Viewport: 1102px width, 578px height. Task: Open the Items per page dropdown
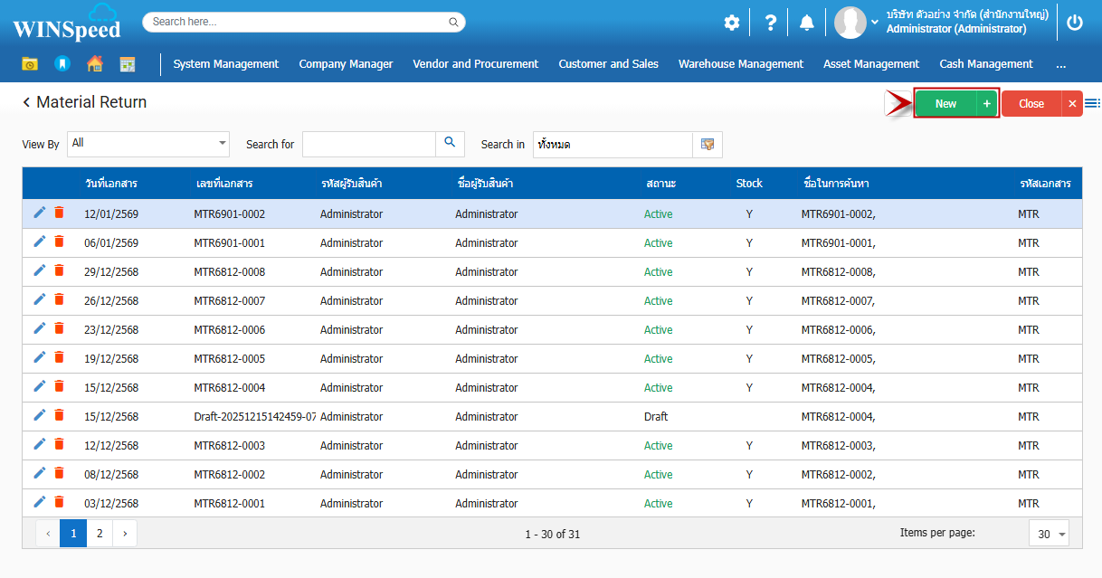[x=1050, y=534]
